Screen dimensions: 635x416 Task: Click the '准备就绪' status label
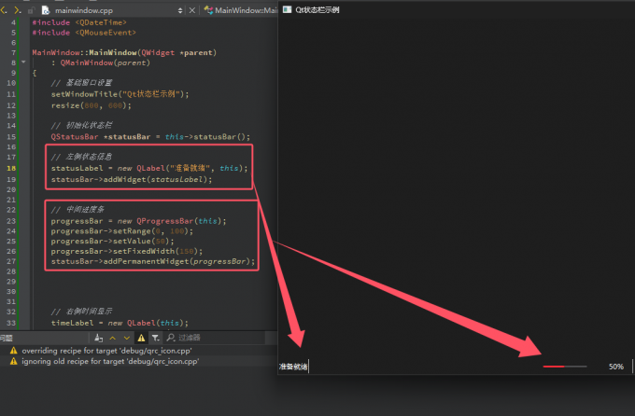[293, 367]
